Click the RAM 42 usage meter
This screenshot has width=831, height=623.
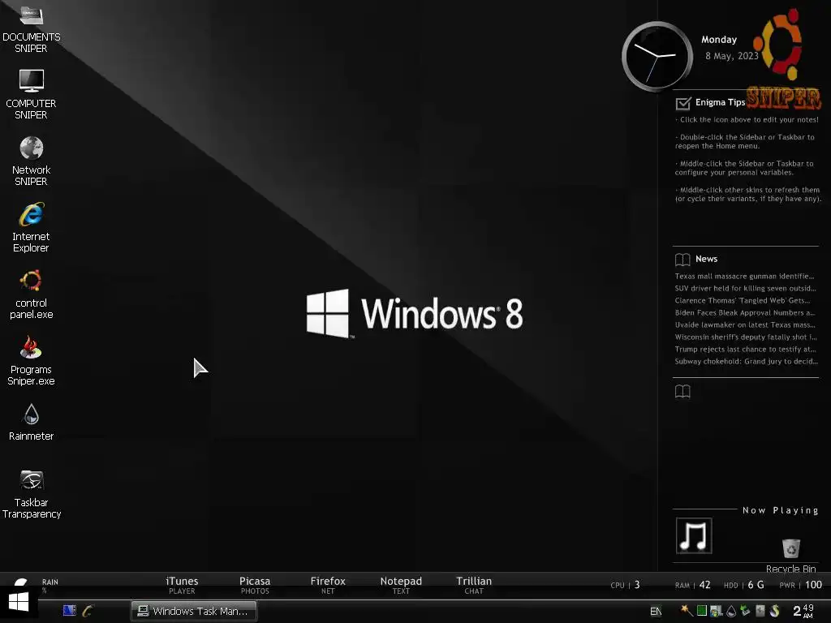pyautogui.click(x=693, y=585)
